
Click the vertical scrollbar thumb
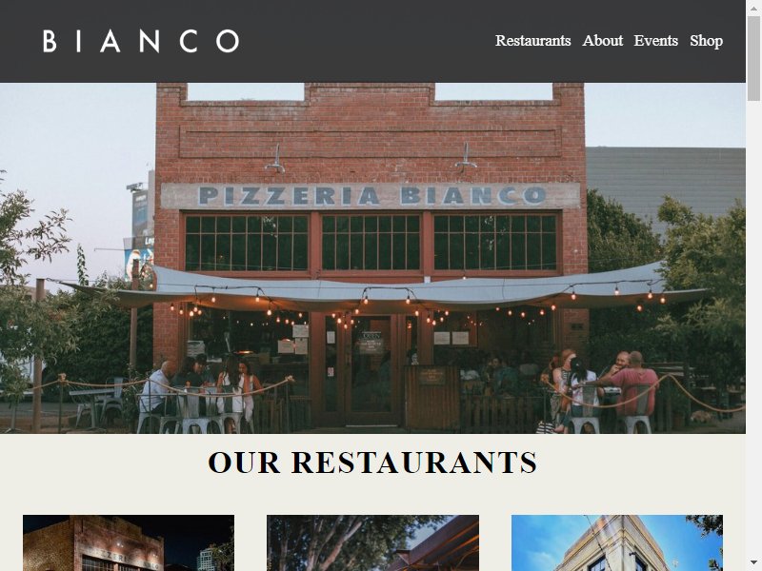click(753, 58)
